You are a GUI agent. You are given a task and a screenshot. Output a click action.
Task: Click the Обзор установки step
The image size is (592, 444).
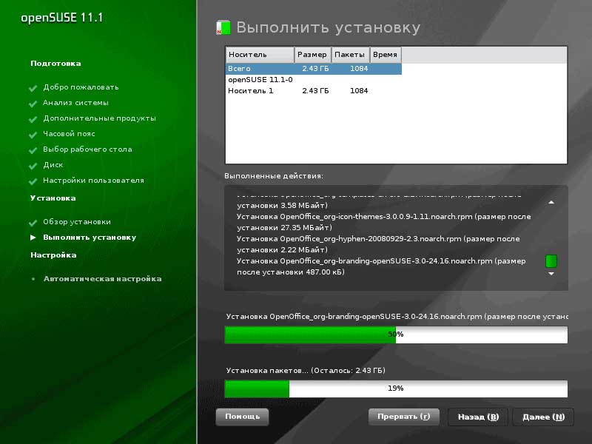coord(77,222)
